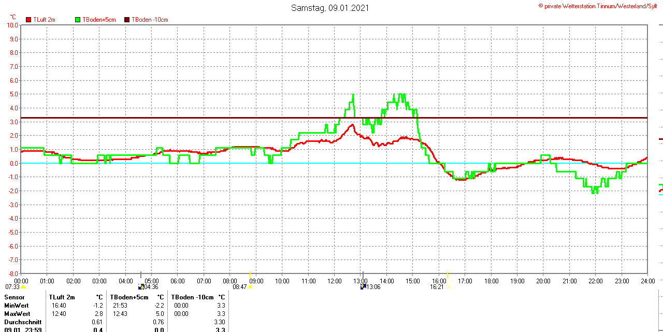Click the private Wetterstation Tinnum copyright text

tap(600, 6)
